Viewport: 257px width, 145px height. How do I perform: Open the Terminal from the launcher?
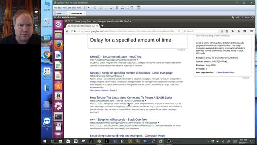tap(58, 116)
